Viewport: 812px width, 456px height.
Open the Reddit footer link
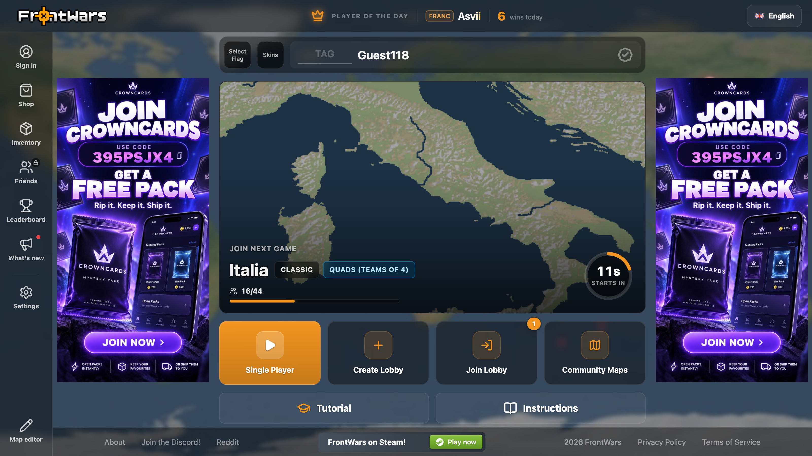(228, 442)
